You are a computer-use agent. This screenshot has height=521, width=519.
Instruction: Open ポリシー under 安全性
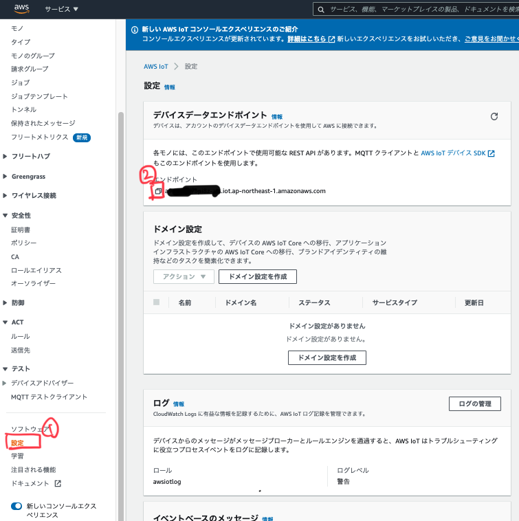click(x=23, y=243)
